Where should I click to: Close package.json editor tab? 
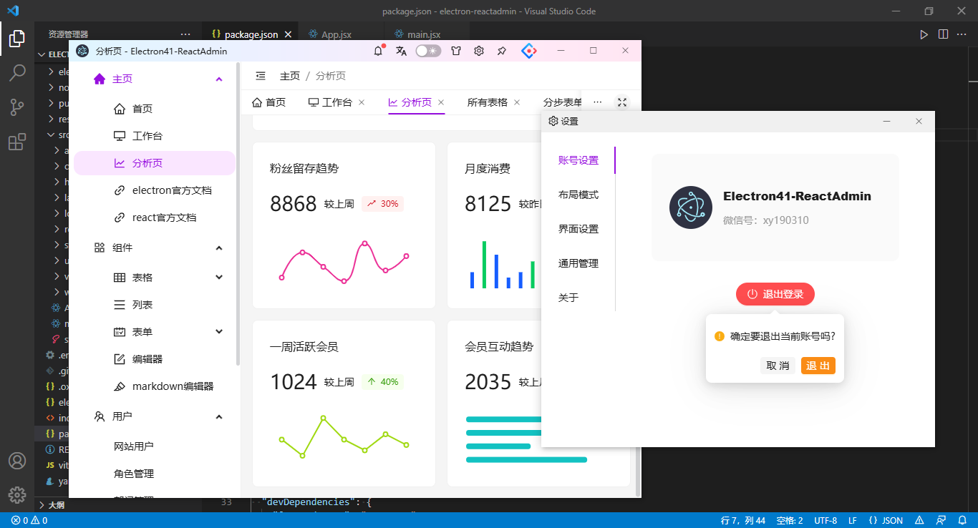[x=288, y=34]
